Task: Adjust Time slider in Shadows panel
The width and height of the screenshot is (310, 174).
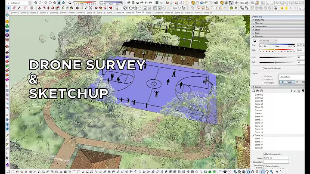Action: coord(277,44)
